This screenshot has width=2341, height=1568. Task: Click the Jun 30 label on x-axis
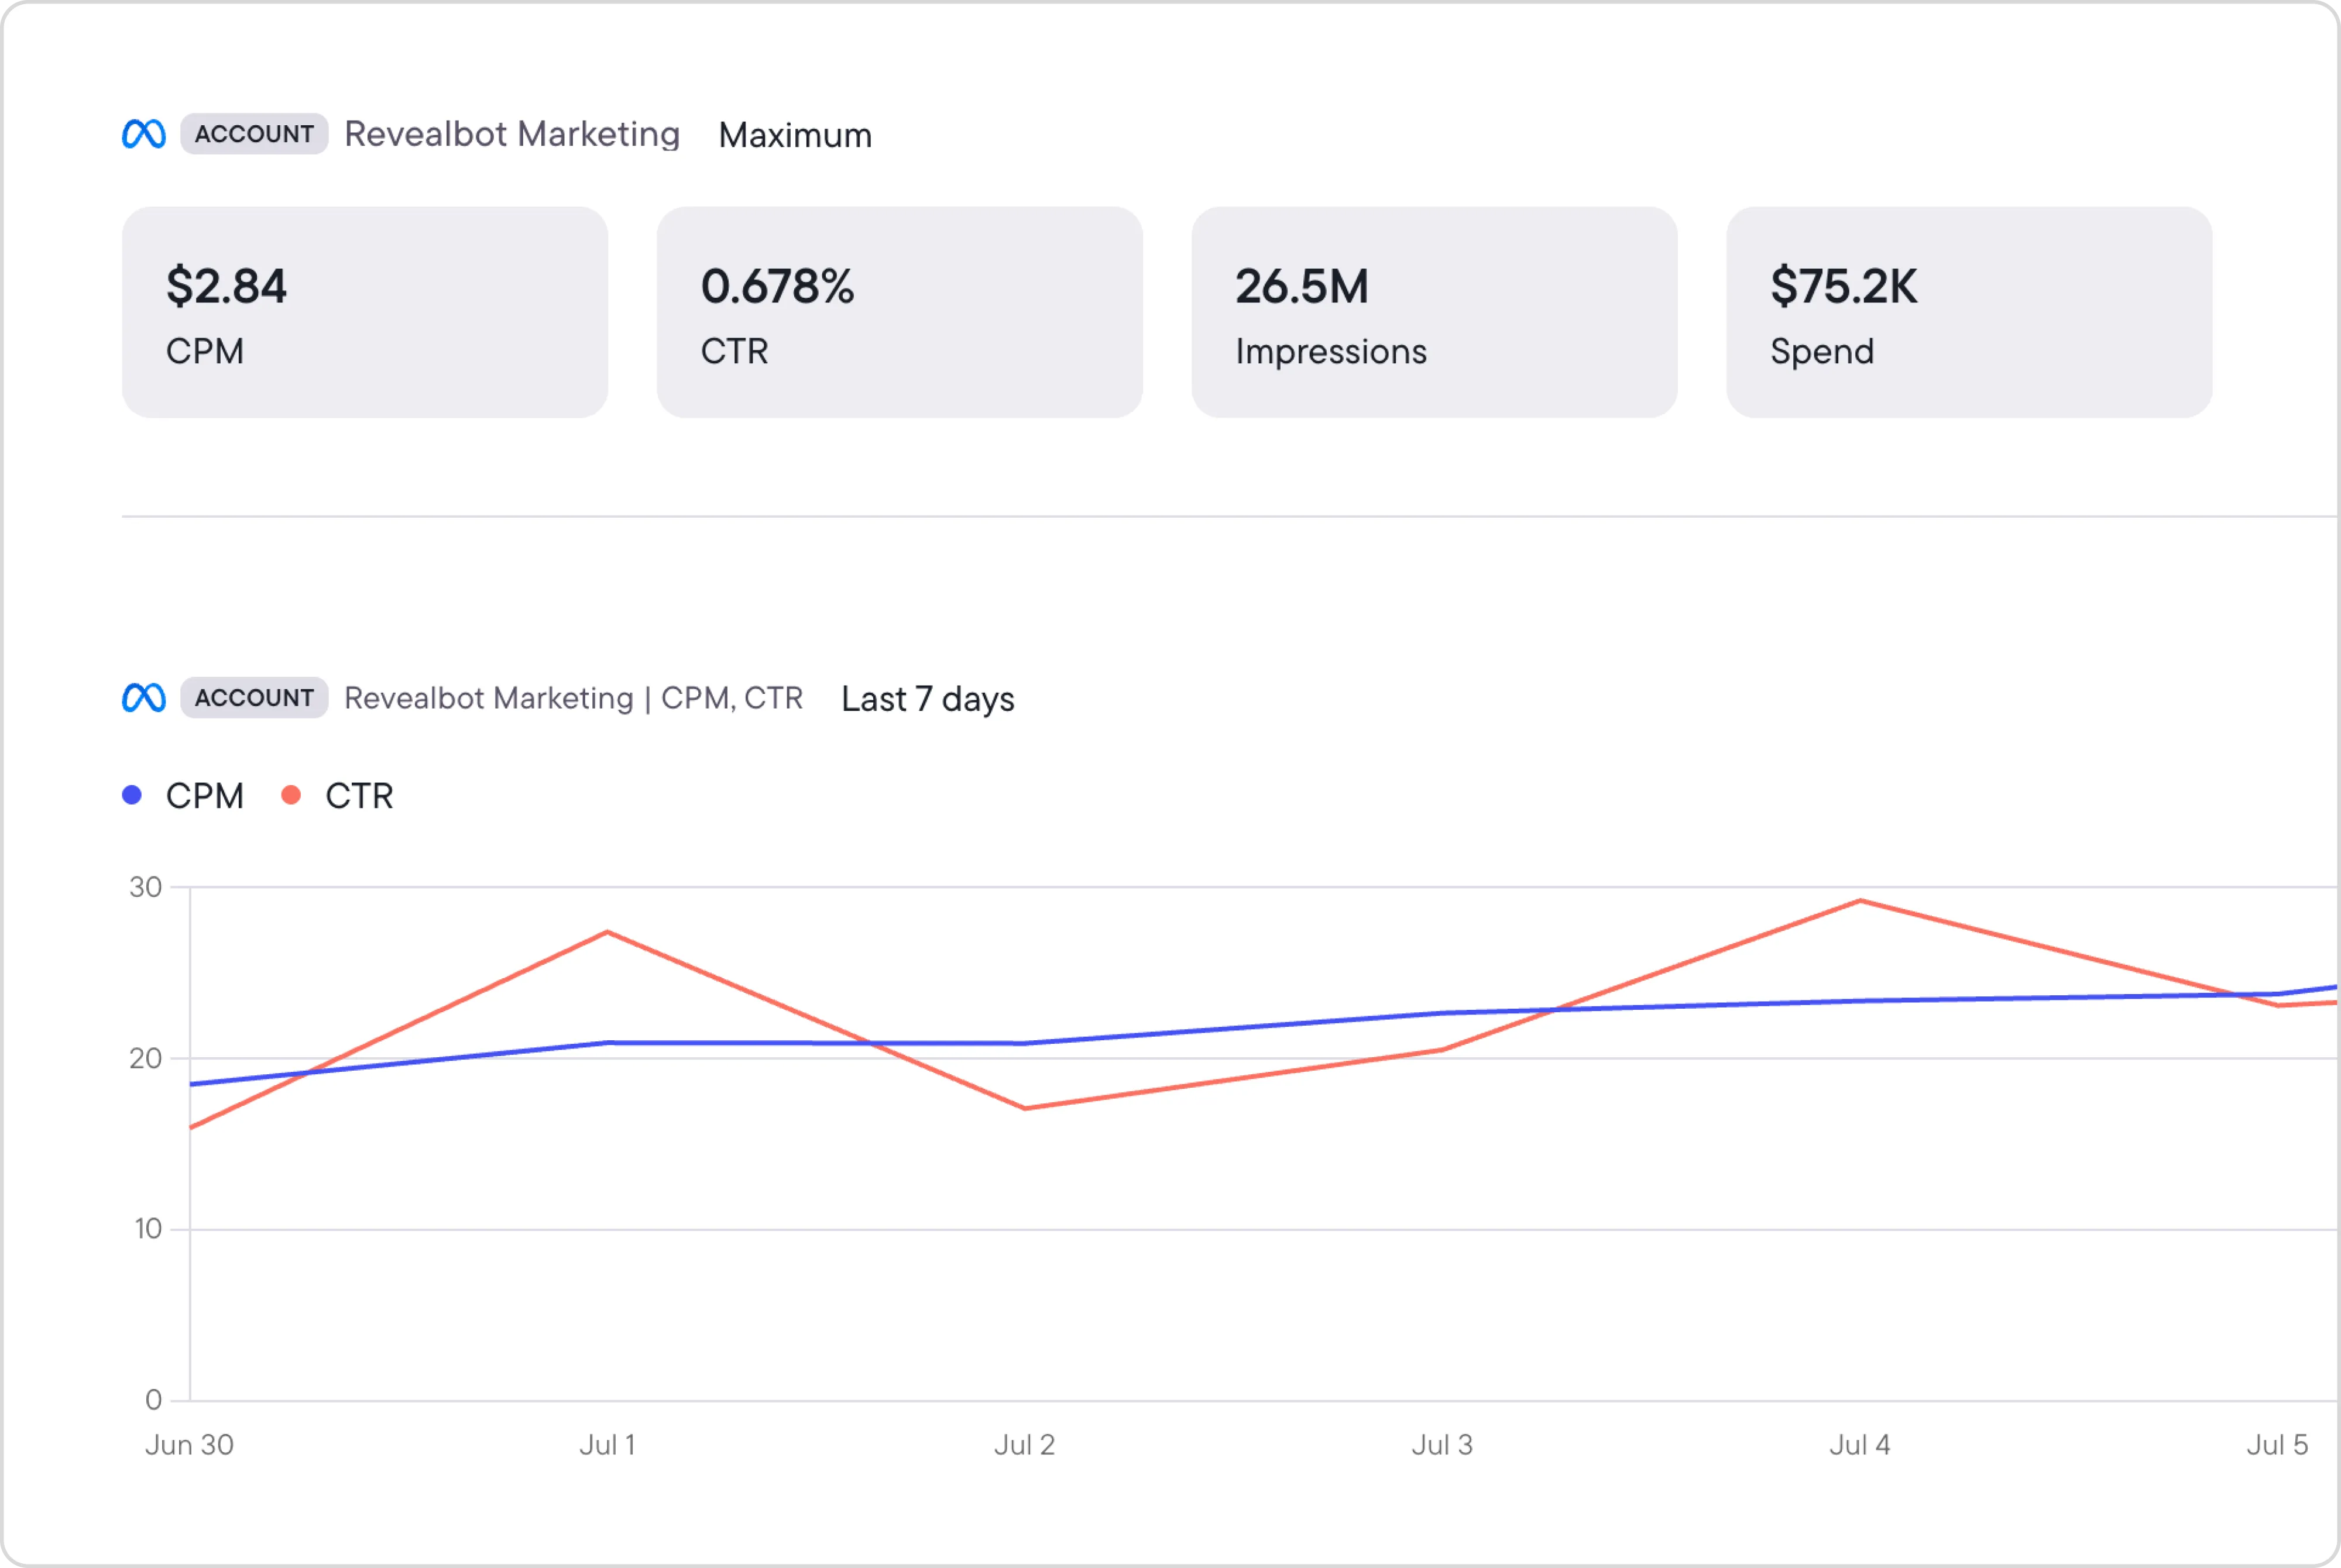(x=189, y=1445)
